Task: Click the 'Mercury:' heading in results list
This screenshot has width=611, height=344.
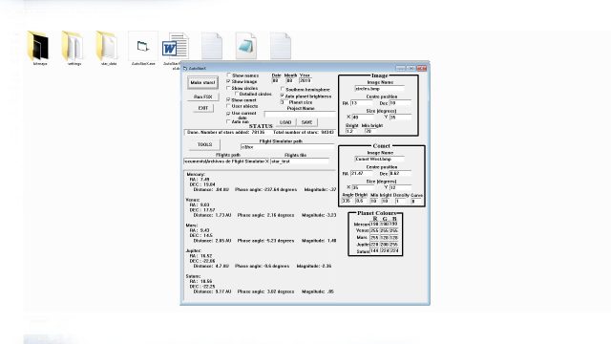Action: (196, 174)
